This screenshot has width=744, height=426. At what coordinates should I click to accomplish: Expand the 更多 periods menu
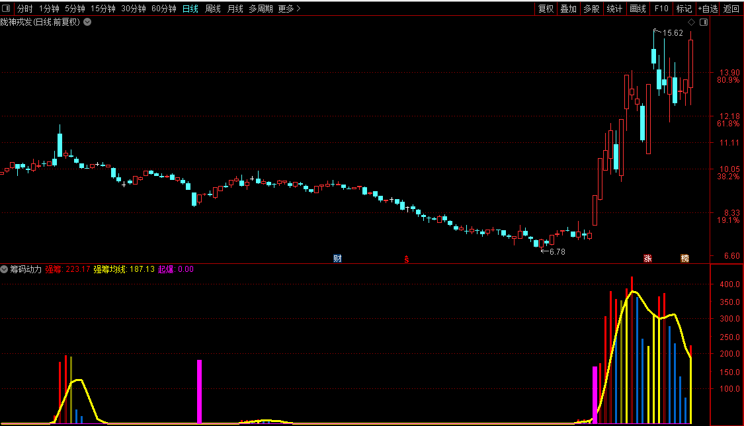pyautogui.click(x=289, y=9)
